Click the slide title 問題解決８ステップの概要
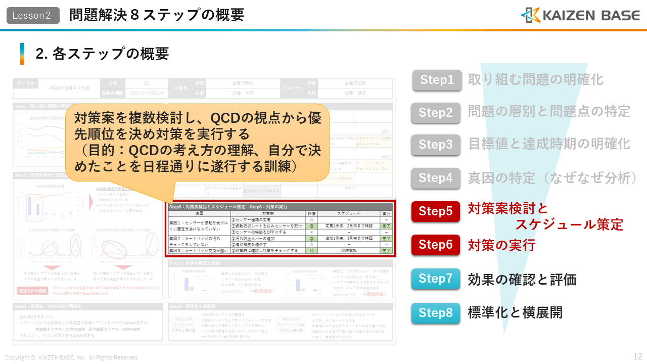647x364 pixels. tap(157, 15)
